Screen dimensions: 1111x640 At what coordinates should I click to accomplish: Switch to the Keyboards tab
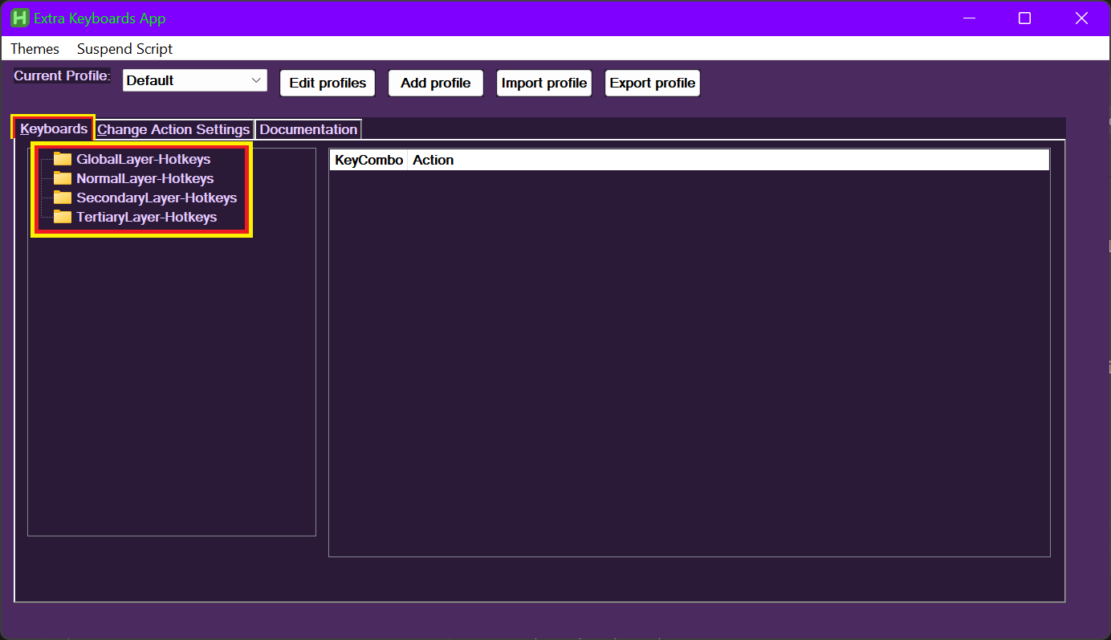[x=54, y=128]
